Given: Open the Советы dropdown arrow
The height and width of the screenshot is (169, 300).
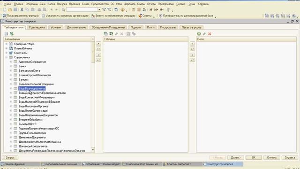Looking at the screenshot, I should click(x=154, y=16).
